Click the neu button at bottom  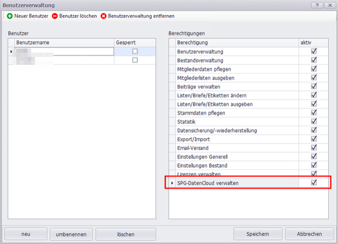(x=26, y=234)
